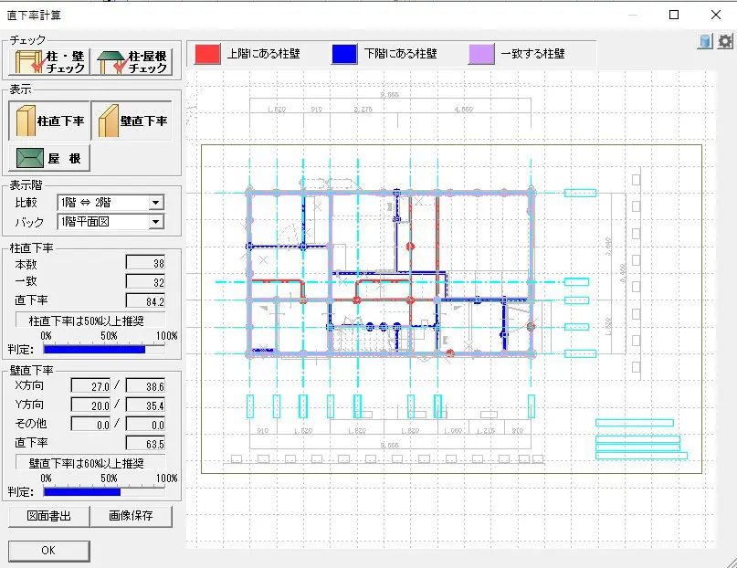Click the blue 下階にある柱壁 swatch

(344, 54)
